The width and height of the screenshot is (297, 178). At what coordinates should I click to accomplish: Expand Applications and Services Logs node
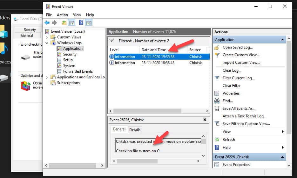pyautogui.click(x=47, y=77)
